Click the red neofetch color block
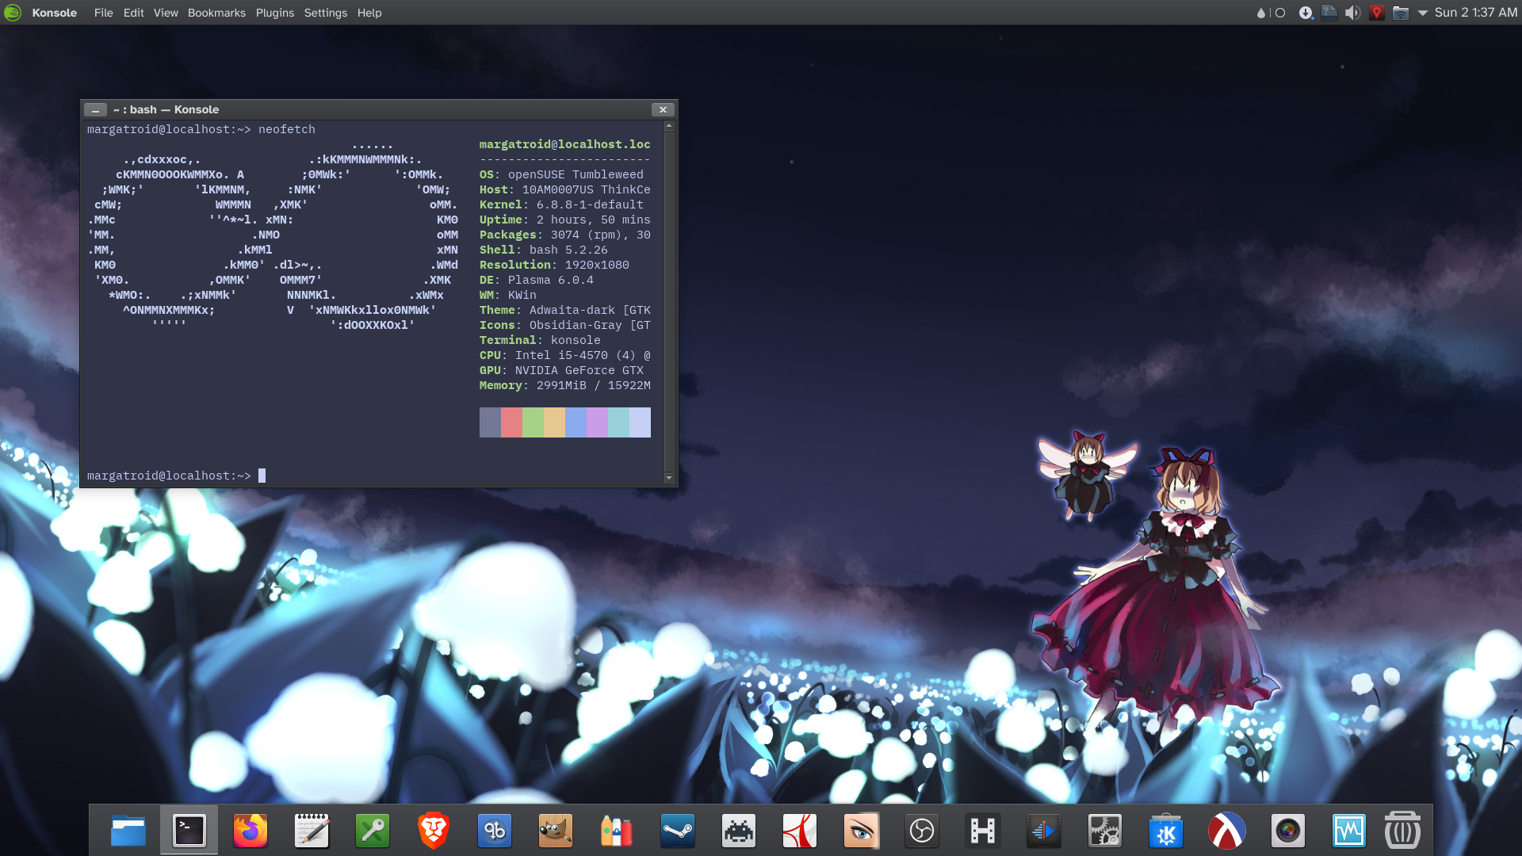This screenshot has width=1522, height=856. [x=511, y=422]
